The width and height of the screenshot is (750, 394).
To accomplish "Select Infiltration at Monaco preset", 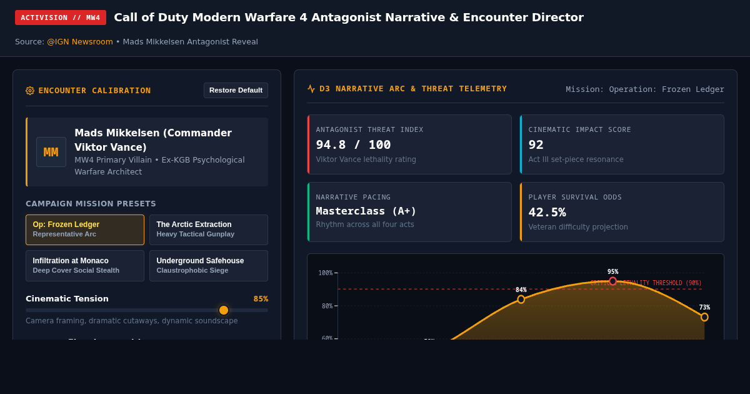I will (85, 266).
